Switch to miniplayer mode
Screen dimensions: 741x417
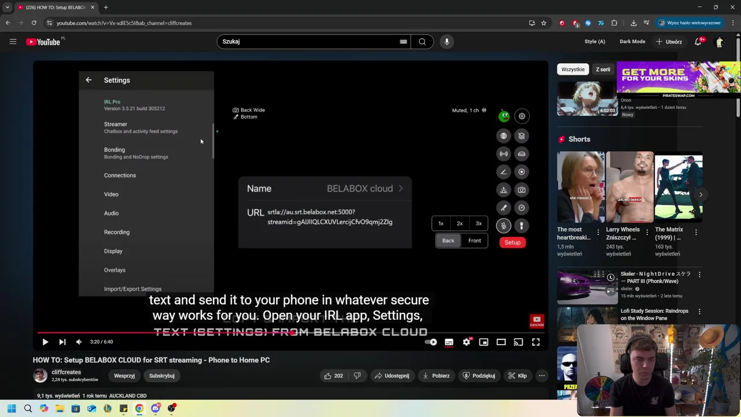click(483, 342)
